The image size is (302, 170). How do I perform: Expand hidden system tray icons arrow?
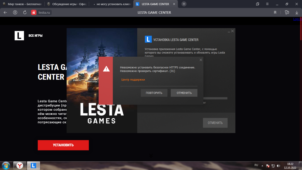262,166
